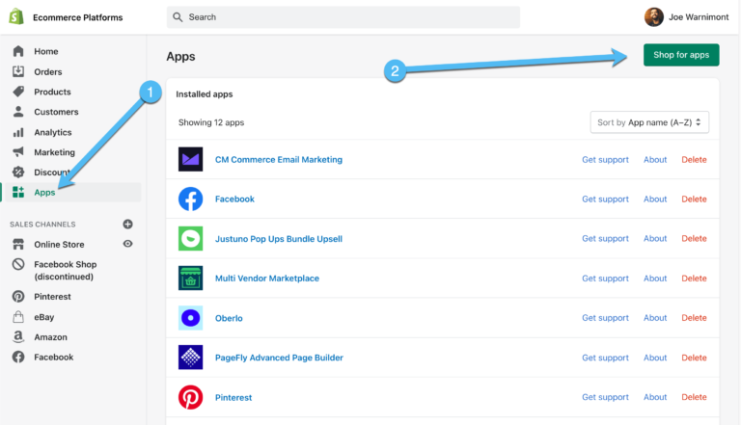Viewport: 741px width, 425px height.
Task: Add a sales channel with plus icon
Action: [x=127, y=224]
